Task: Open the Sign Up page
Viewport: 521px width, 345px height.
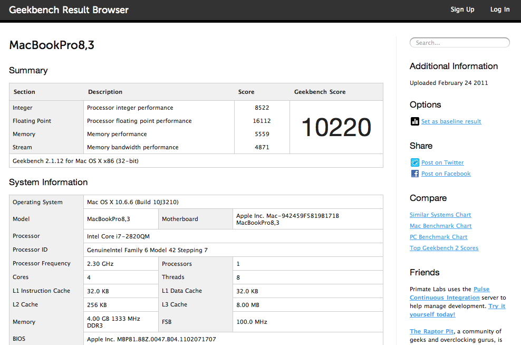Action: [462, 9]
